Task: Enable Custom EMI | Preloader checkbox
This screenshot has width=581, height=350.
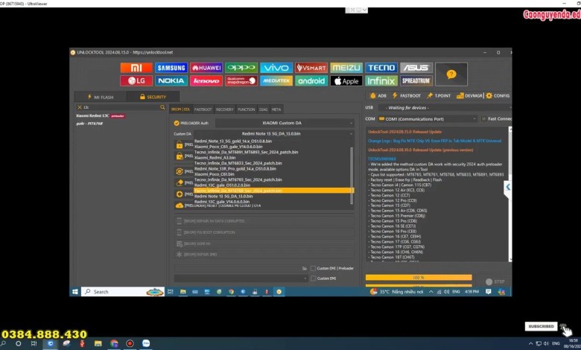Action: click(x=313, y=268)
